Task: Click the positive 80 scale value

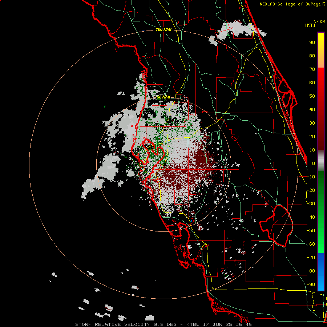Action: (x=312, y=56)
